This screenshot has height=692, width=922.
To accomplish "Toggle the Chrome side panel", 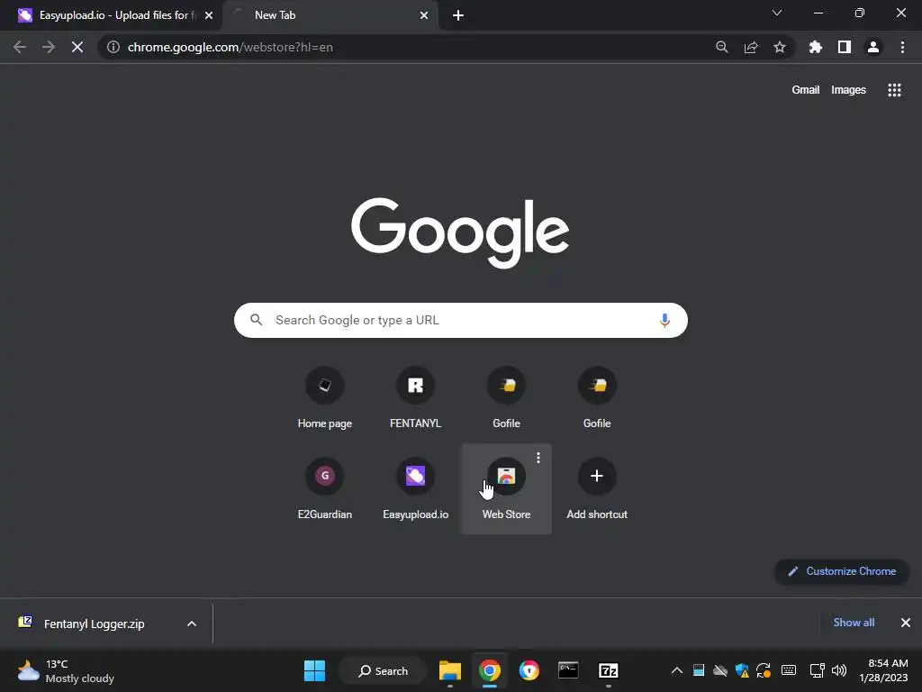I will pos(845,47).
